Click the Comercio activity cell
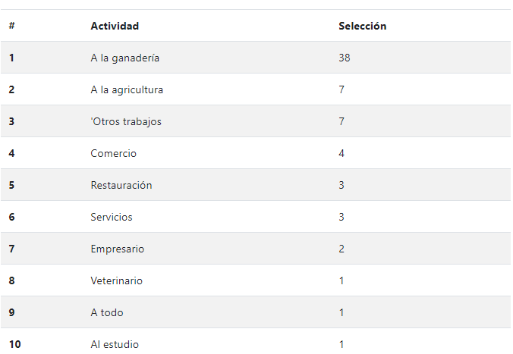Viewport: 513px width, 354px height. [113, 153]
